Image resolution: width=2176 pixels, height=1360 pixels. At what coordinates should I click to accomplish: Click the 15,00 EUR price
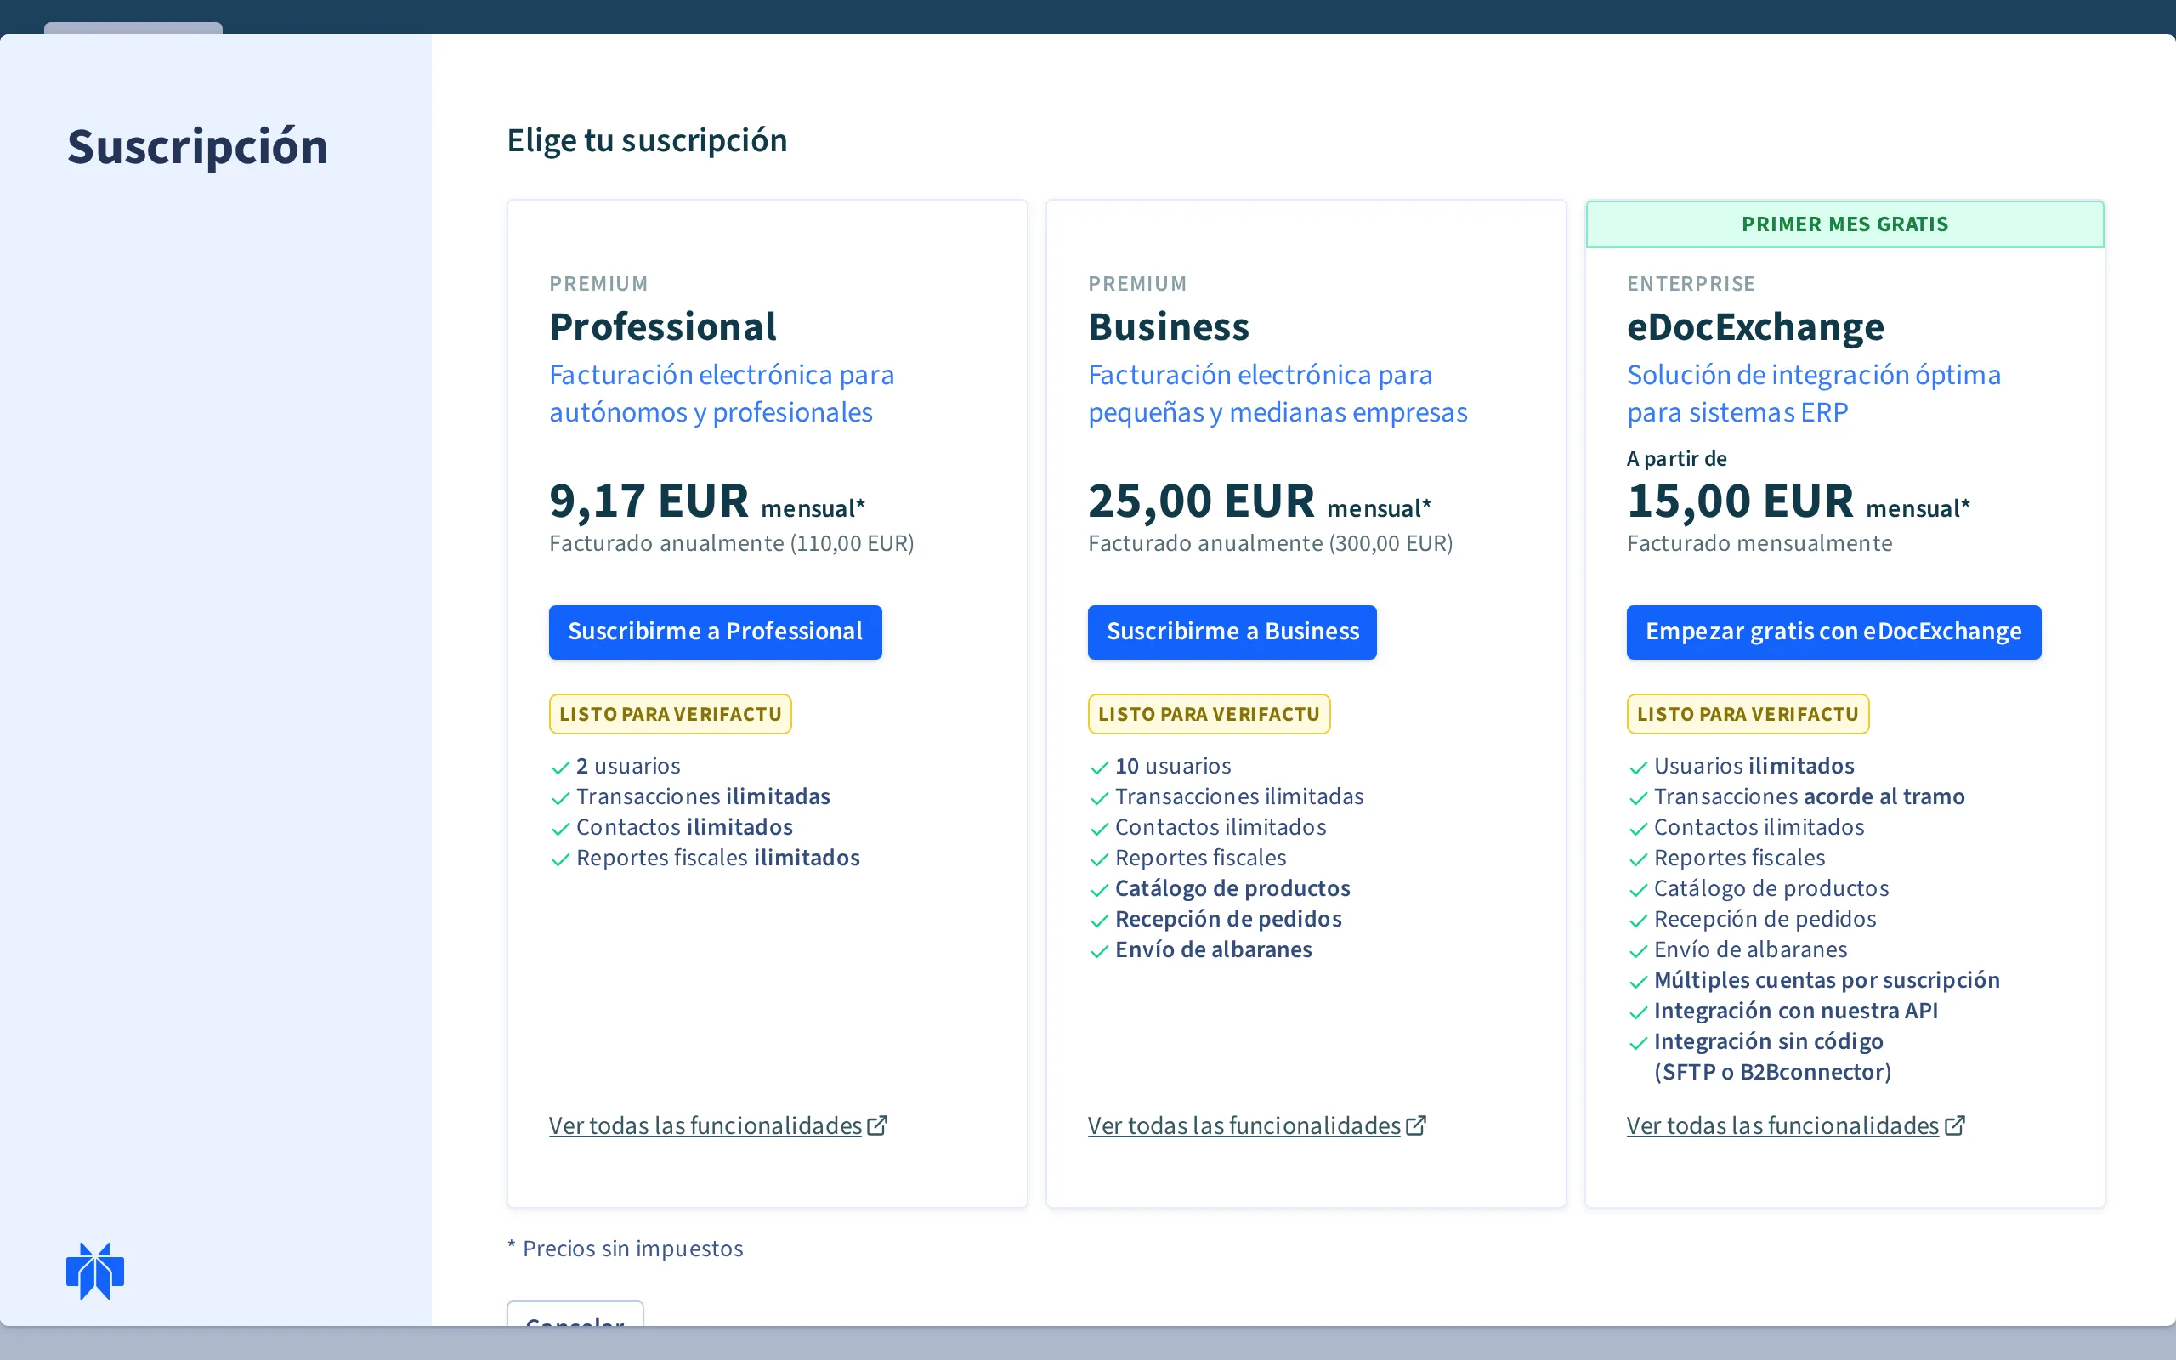1740,500
